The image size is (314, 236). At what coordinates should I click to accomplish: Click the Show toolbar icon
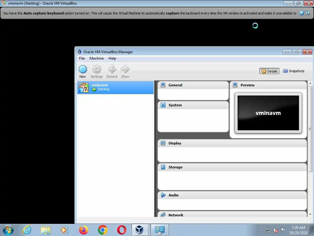125,71
